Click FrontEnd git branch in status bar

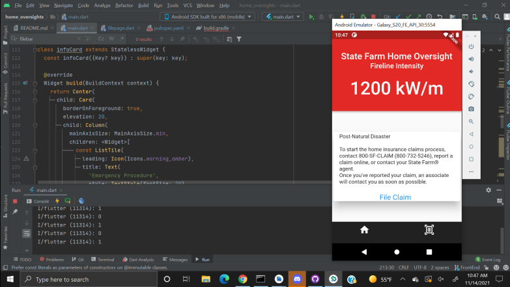point(467,267)
